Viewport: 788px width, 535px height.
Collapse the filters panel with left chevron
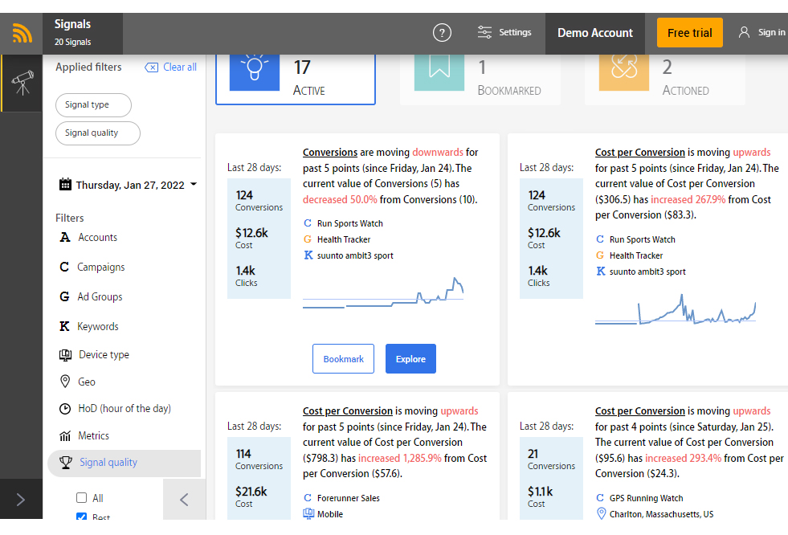[x=184, y=500]
